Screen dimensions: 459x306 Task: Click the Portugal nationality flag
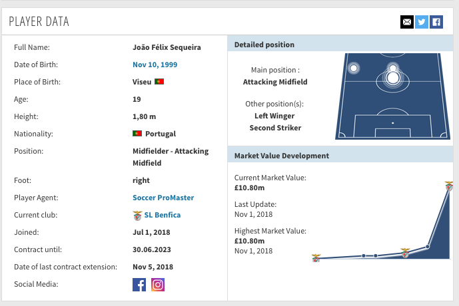tap(137, 134)
